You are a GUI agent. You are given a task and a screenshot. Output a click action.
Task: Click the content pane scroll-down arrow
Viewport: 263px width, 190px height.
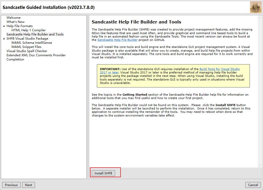[x=260, y=166]
